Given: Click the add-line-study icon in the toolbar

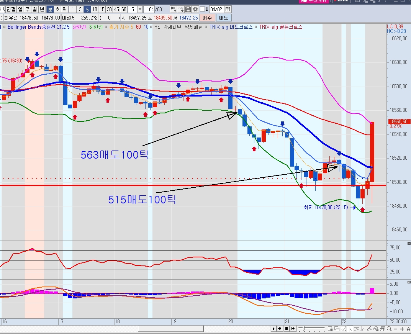Looking at the screenshot, I should (180, 10).
